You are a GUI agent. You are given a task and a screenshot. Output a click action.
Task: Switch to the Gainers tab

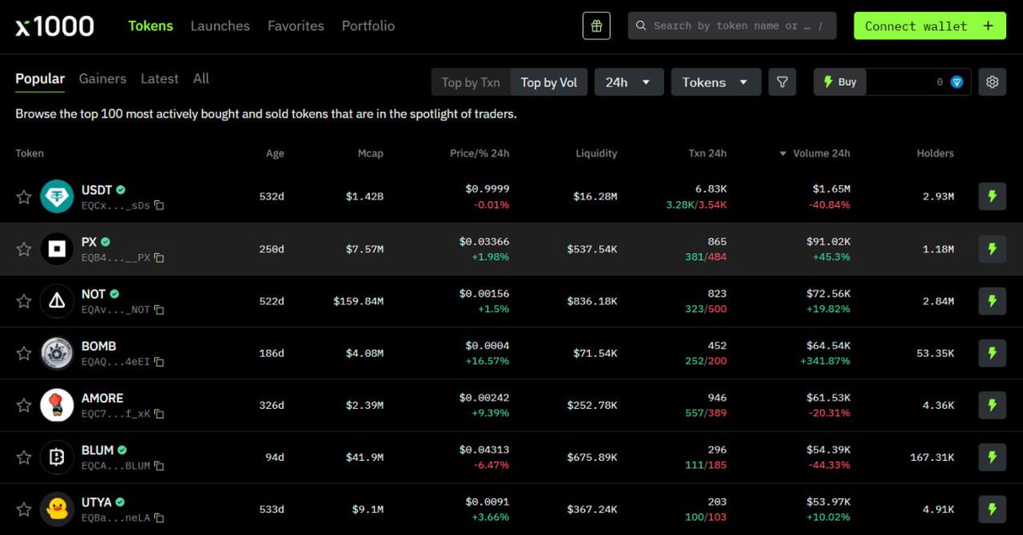102,78
